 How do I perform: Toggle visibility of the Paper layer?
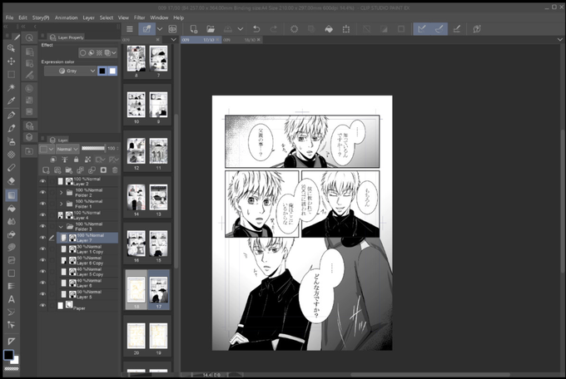click(x=42, y=305)
